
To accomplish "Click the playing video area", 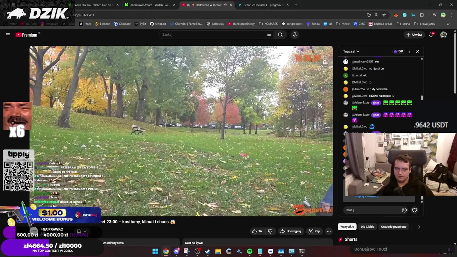I will pyautogui.click(x=181, y=131).
